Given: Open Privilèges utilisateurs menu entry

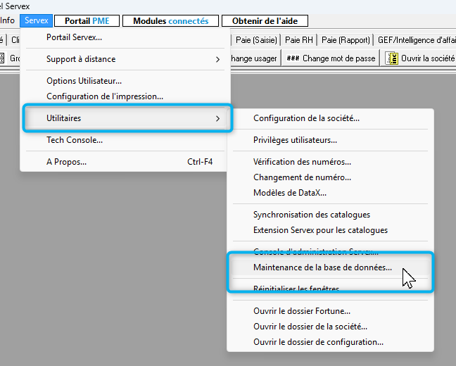Looking at the screenshot, I should (295, 140).
